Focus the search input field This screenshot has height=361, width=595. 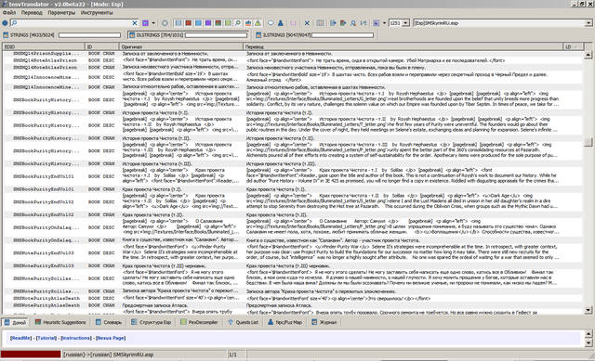(x=74, y=23)
